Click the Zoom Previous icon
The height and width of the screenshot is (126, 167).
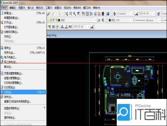[x=79, y=14]
